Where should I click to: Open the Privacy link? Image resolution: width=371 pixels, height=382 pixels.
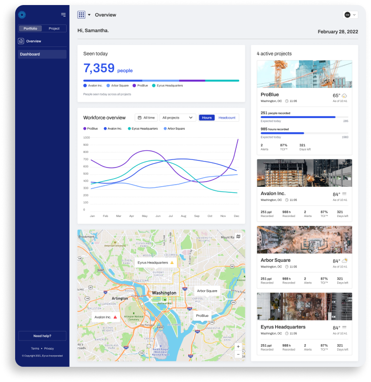(49, 348)
